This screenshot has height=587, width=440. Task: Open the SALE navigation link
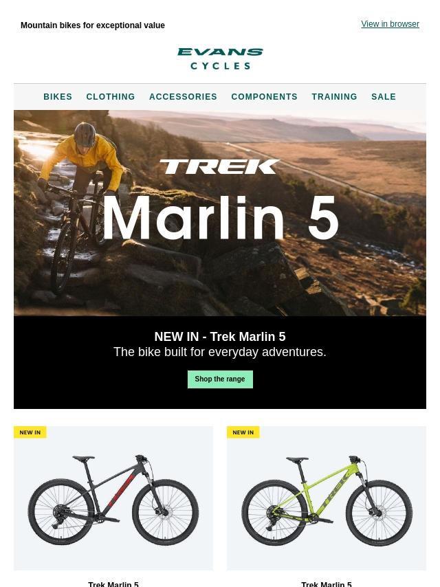[384, 97]
